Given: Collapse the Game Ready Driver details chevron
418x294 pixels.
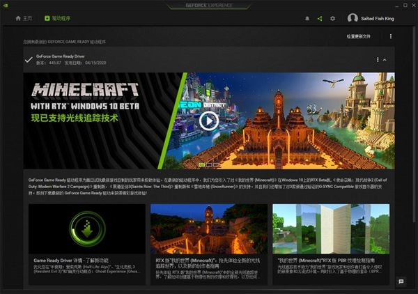Looking at the screenshot, I should [x=385, y=60].
